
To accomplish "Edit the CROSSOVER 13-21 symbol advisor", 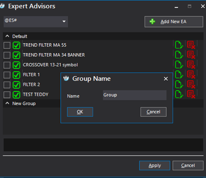I will [x=179, y=65].
